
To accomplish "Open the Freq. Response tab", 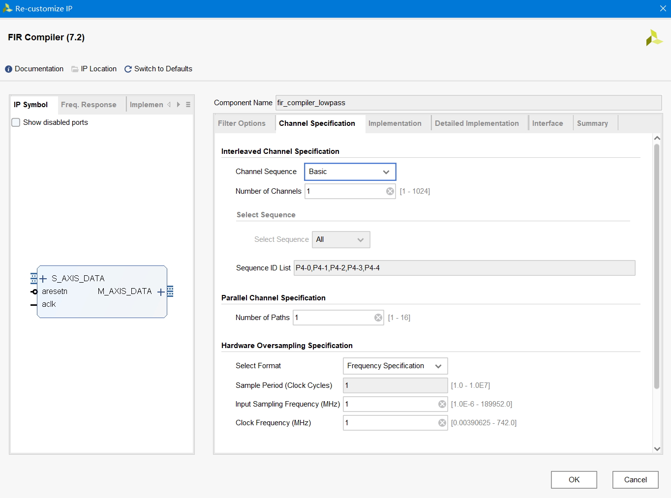I will [89, 105].
